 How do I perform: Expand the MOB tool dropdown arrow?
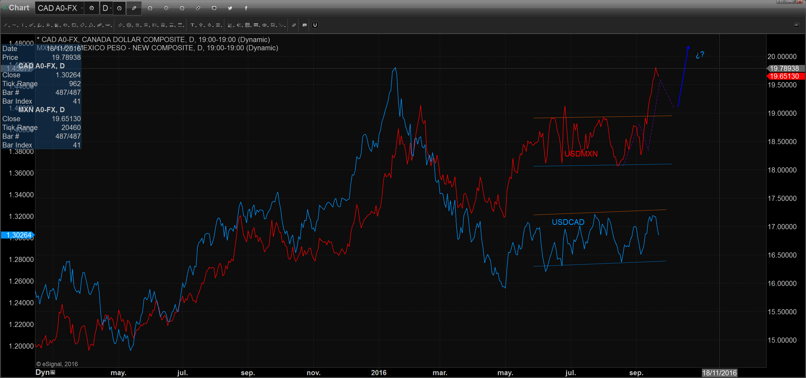coord(260,27)
